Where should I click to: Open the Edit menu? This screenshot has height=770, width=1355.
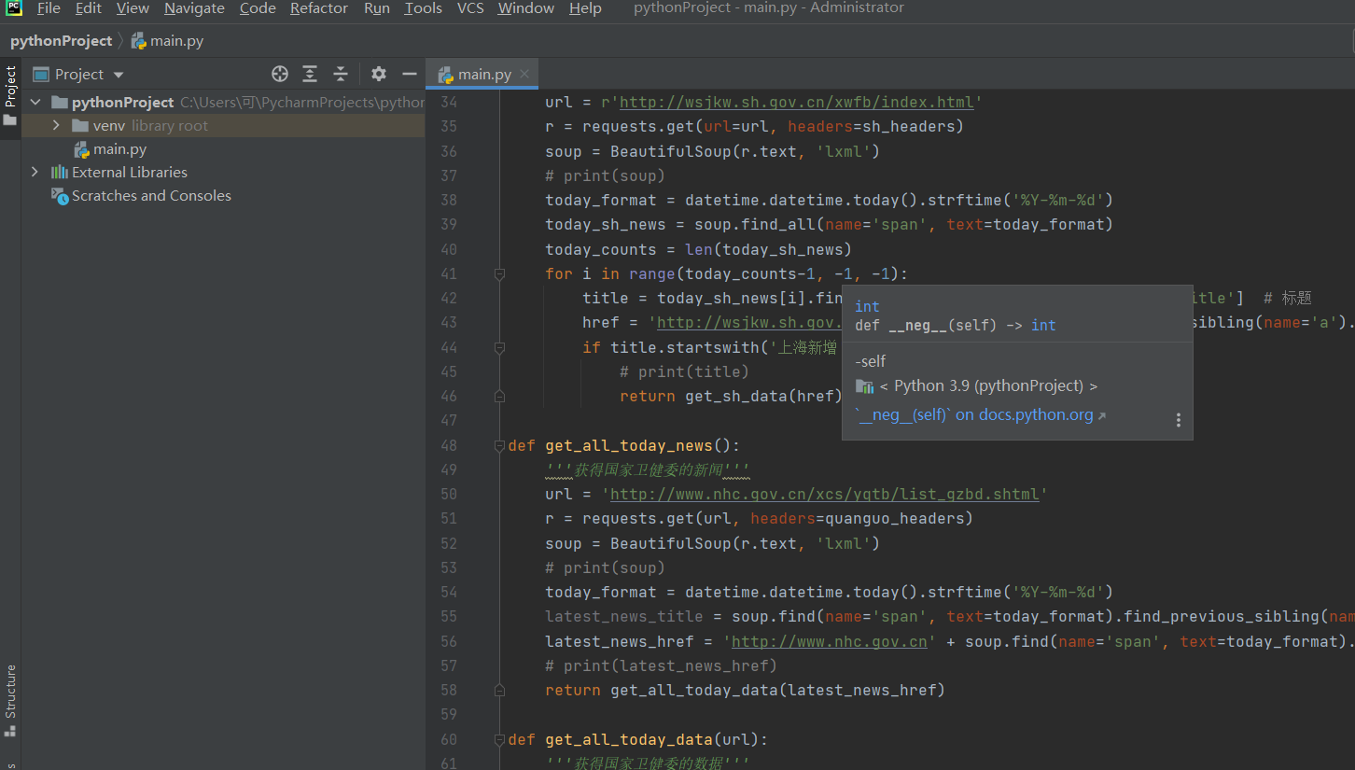pyautogui.click(x=89, y=8)
